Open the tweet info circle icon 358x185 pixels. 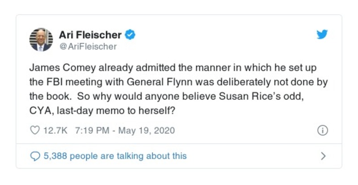tap(322, 130)
